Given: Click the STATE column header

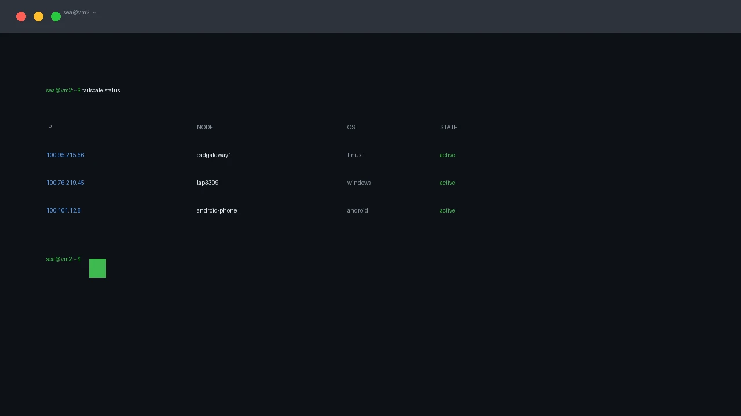Looking at the screenshot, I should 449,128.
